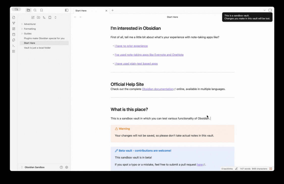The height and width of the screenshot is (184, 284).
Task: Create a new folder icon
Action: [x=38, y=18]
